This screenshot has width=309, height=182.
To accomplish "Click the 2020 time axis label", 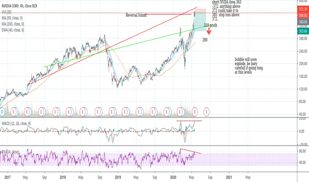I will coord(173,177).
